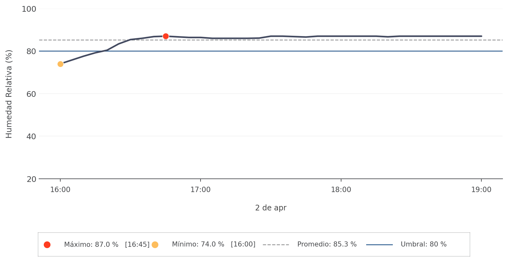Click the 19:00 x-axis tick label
508x262 pixels.
(481, 190)
